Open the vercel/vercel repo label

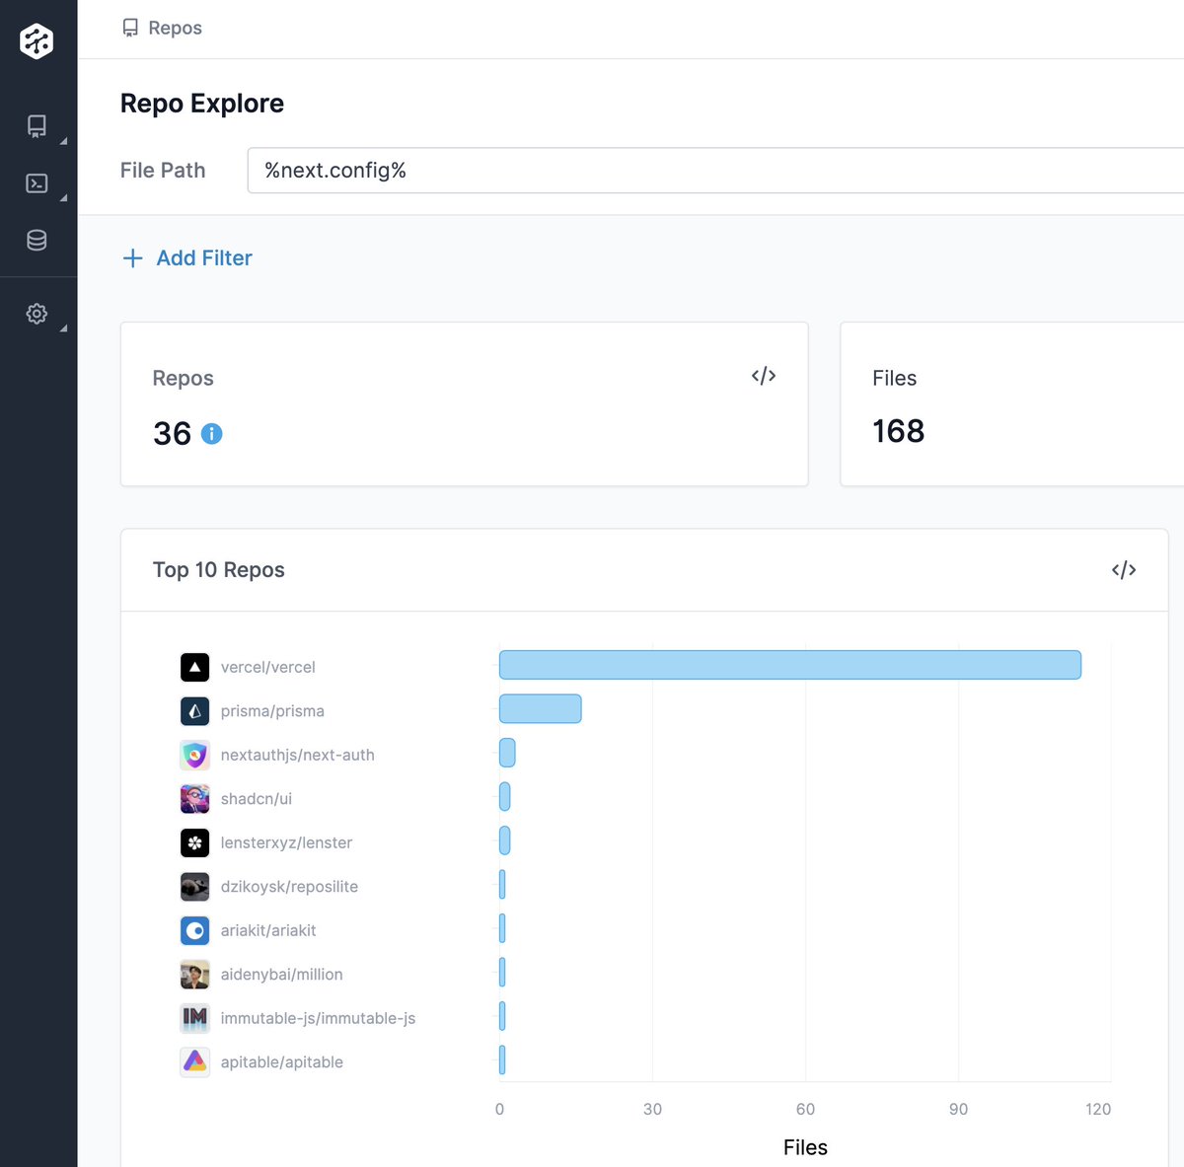268,667
